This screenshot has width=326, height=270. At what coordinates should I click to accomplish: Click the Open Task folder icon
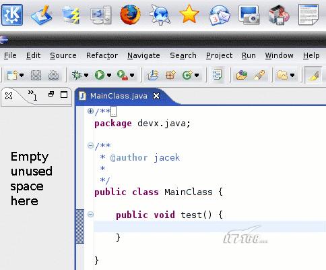tap(242, 75)
